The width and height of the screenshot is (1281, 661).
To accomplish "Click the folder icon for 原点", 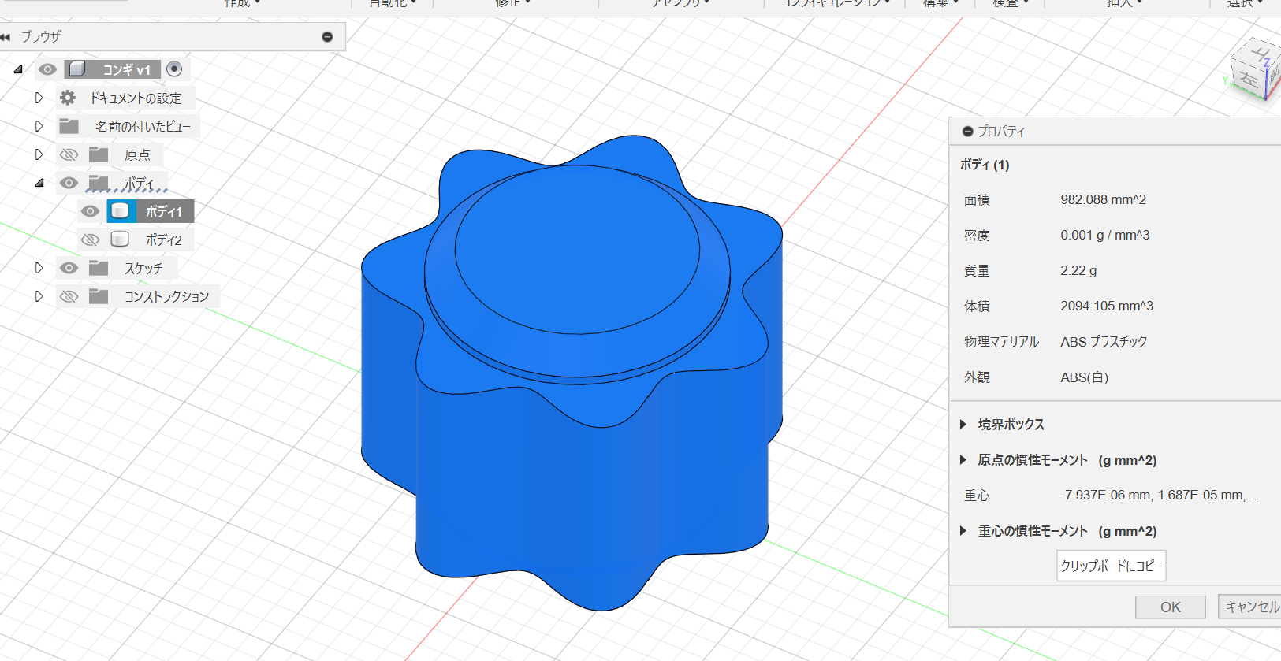I will (x=99, y=154).
